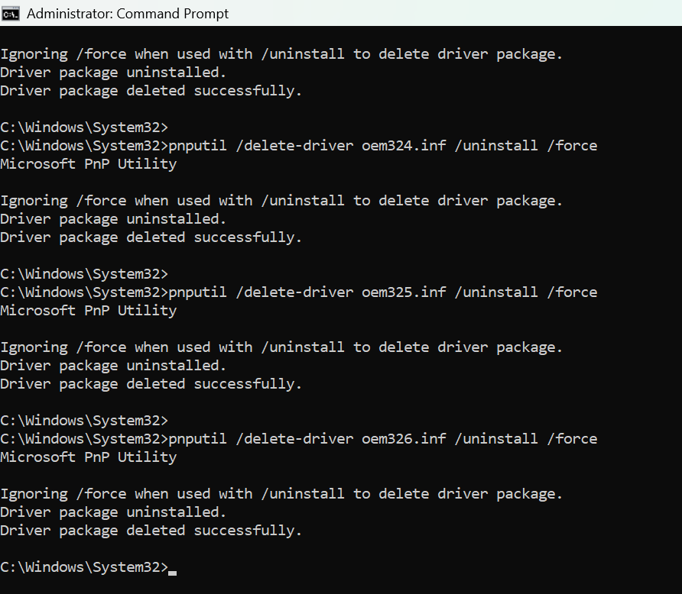Screen dimensions: 682x594
Task: Click the empty prompt above the oem326 command
Action: [x=84, y=421]
